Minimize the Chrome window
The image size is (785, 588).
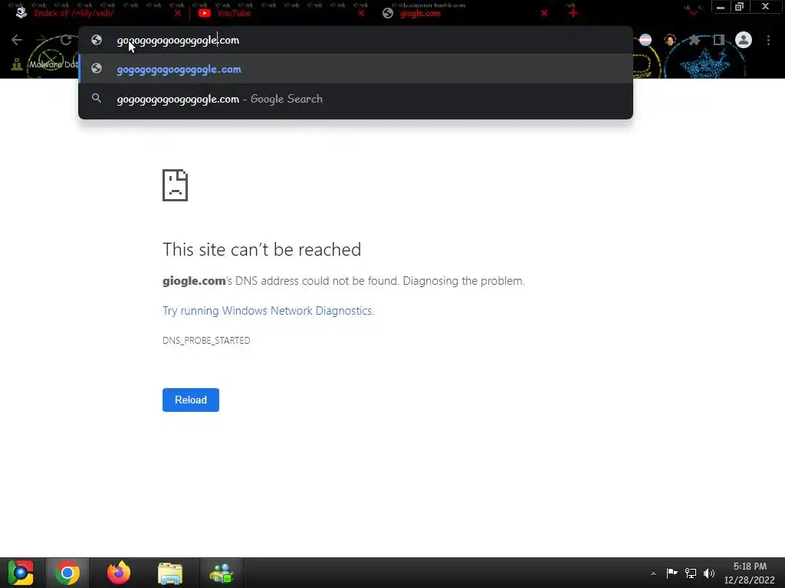pos(721,7)
